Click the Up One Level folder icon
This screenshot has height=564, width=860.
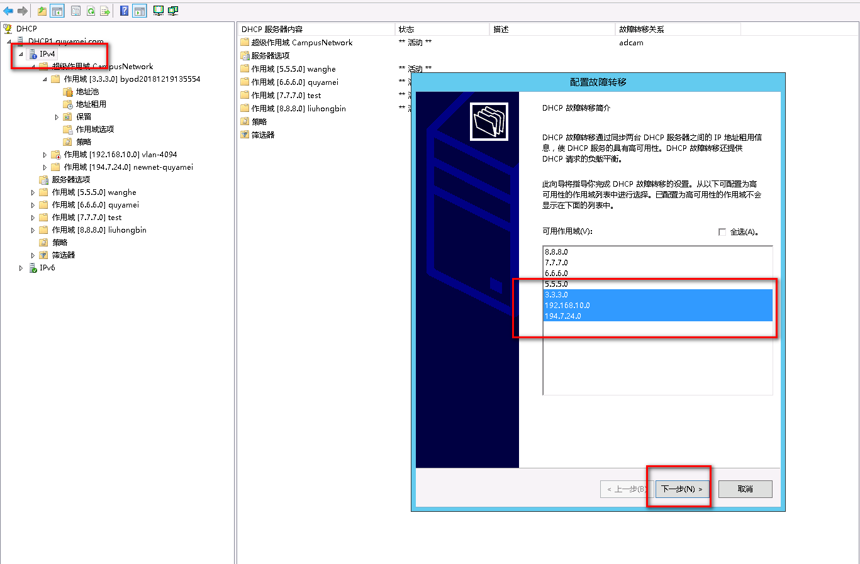(42, 11)
